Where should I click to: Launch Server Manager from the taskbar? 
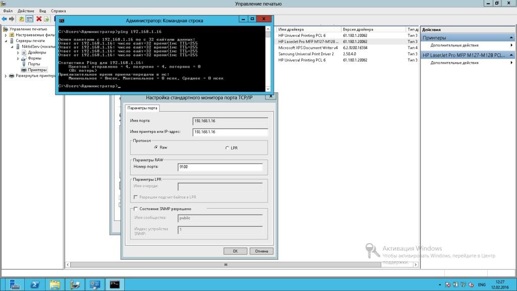pos(14,284)
